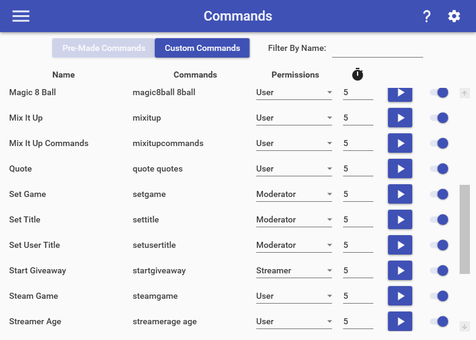Image resolution: width=476 pixels, height=340 pixels.
Task: Click the cooldown stopwatch column icon
Action: pyautogui.click(x=357, y=74)
